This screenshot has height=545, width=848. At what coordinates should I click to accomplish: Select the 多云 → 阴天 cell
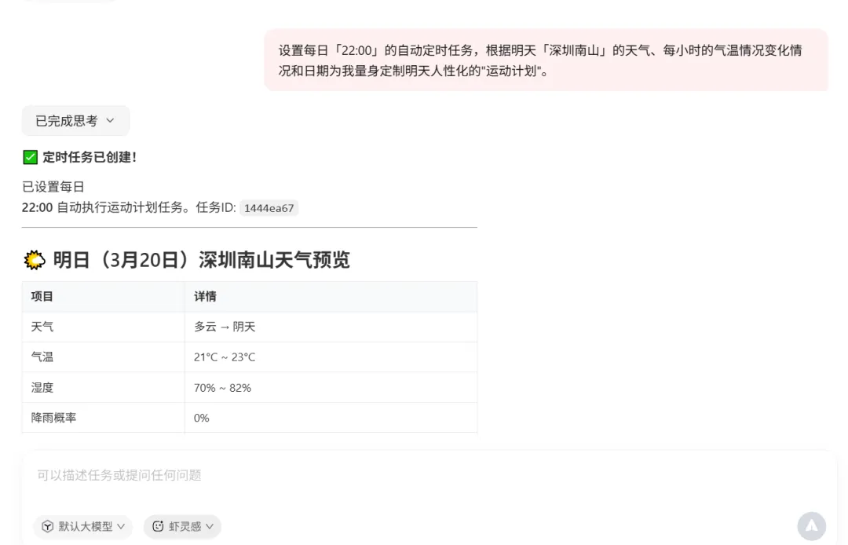225,327
